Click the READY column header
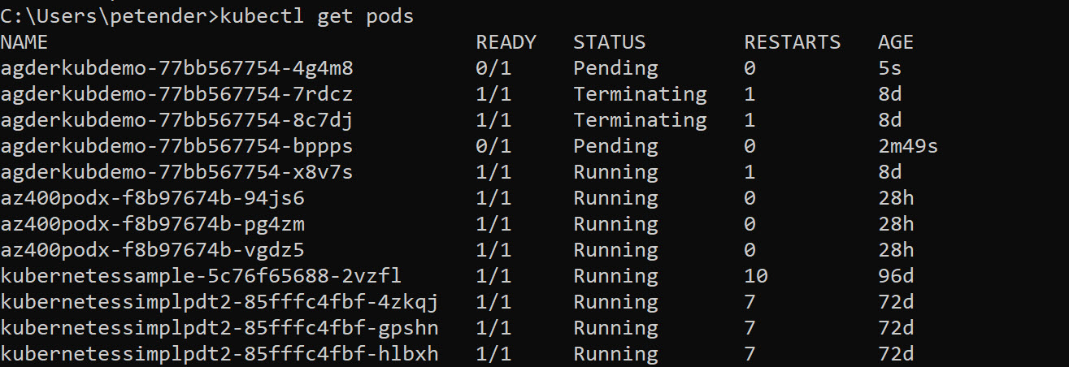The height and width of the screenshot is (367, 1069). (x=506, y=42)
